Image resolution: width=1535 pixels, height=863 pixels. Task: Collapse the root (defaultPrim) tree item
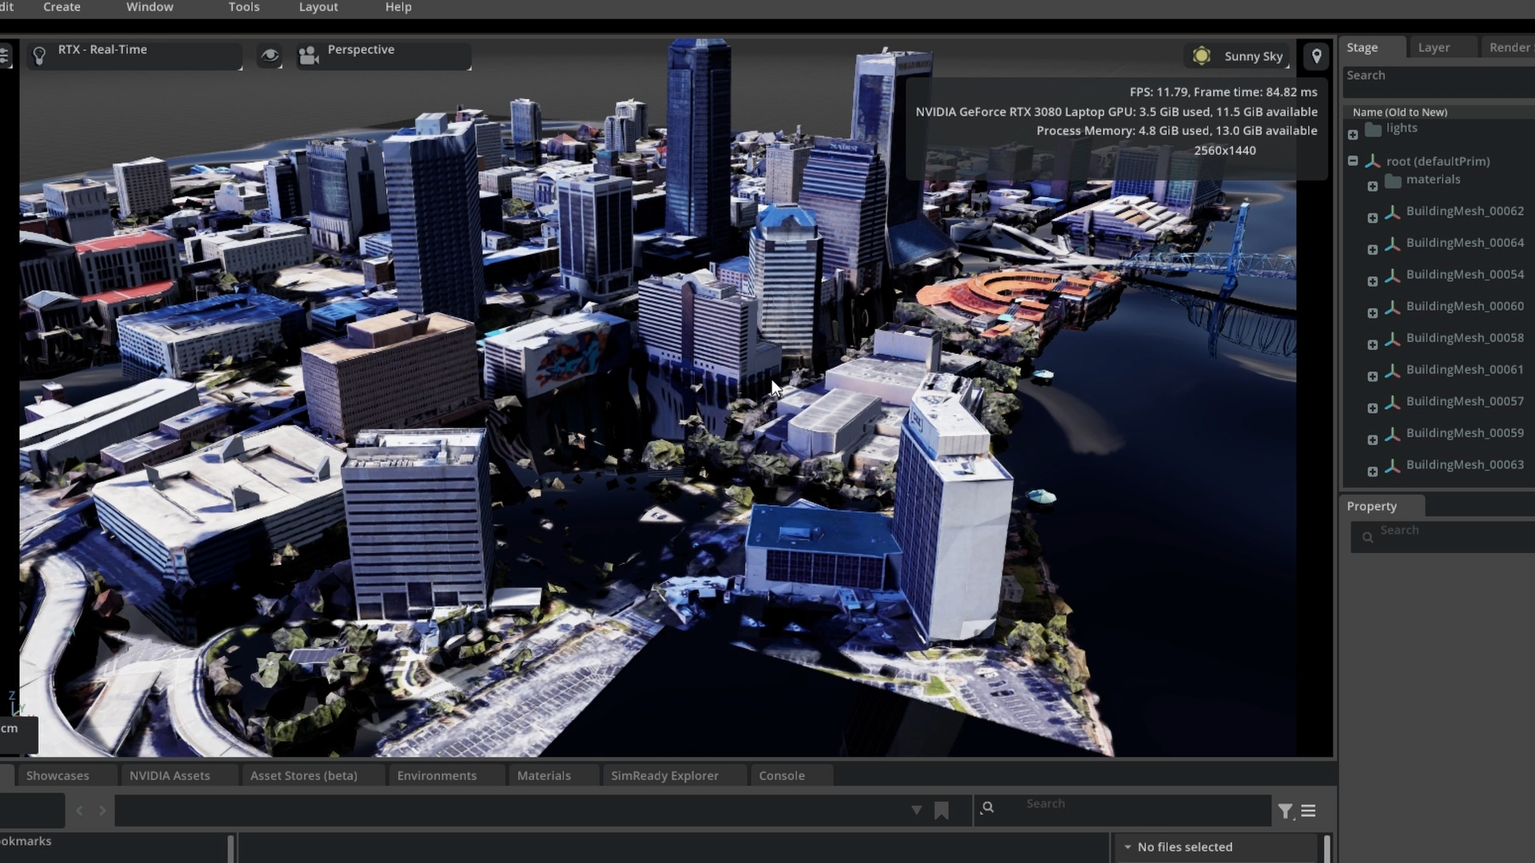pos(1353,161)
